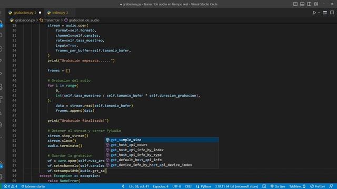The width and height of the screenshot is (337, 189).
Task: Open changes diff icon in editor toolbar
Action: [x=325, y=13]
